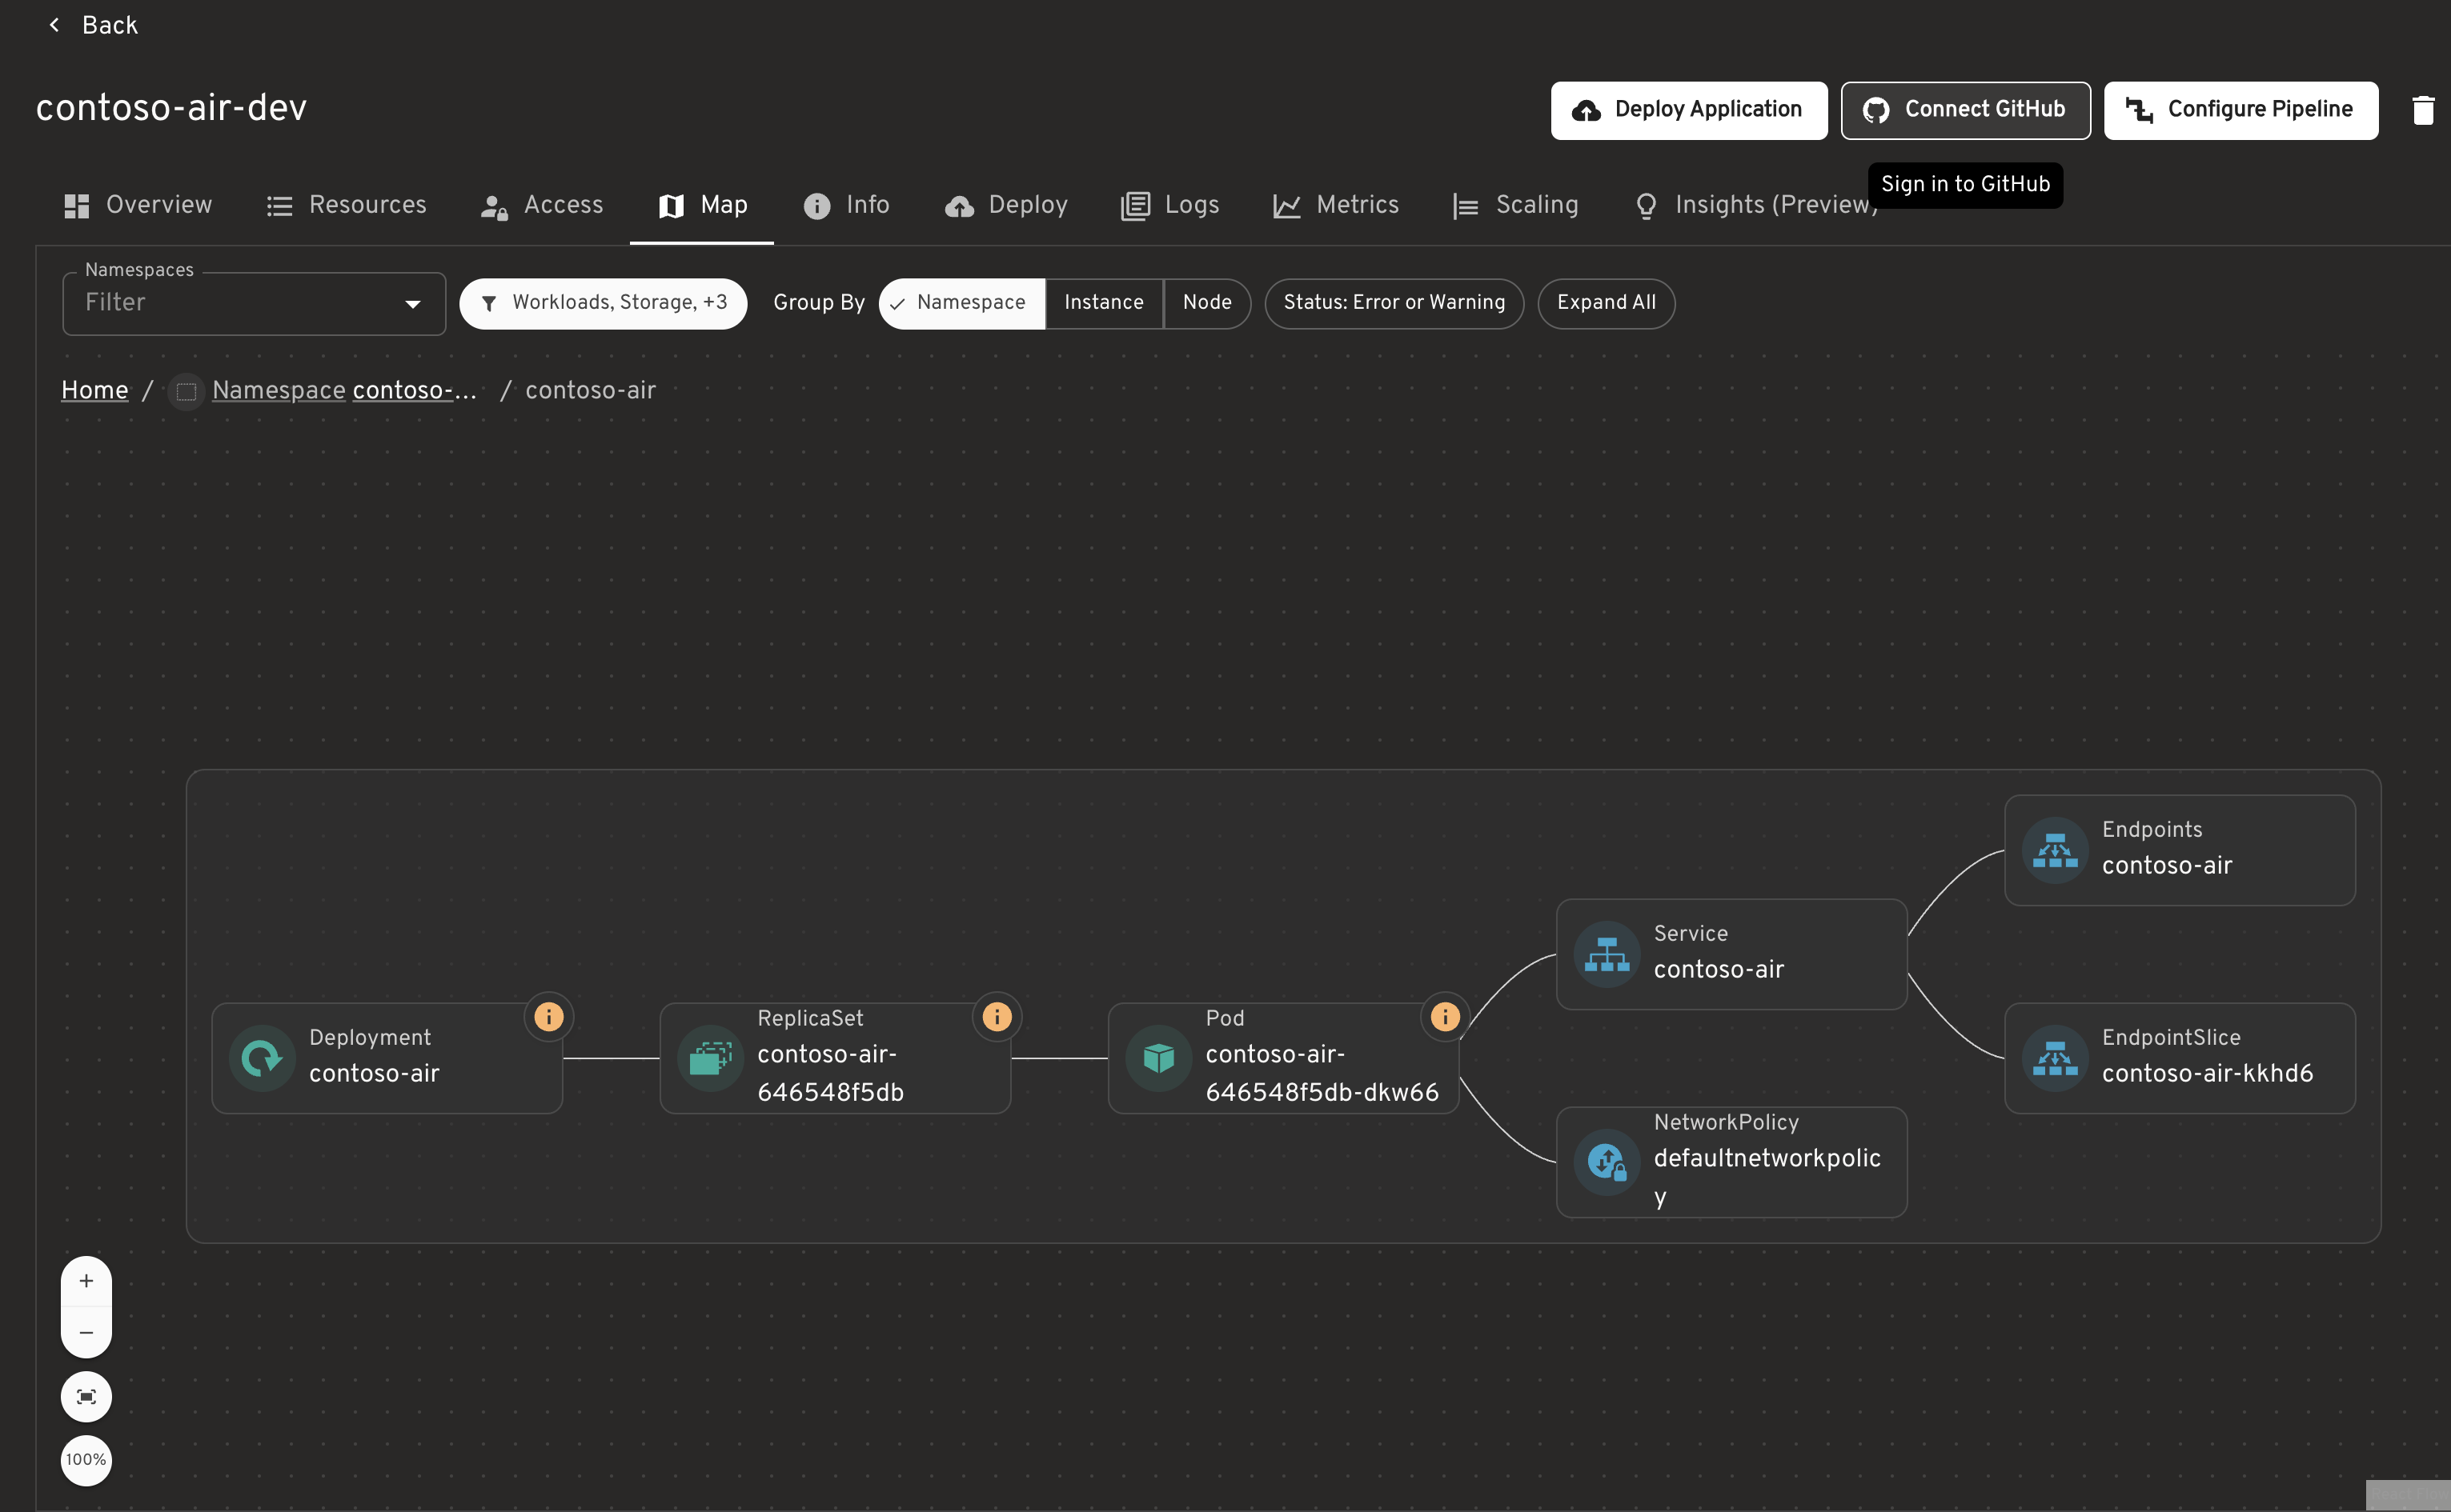Click the Deployment contoso-air refresh icon
Viewport: 2451px width, 1512px height.
262,1058
